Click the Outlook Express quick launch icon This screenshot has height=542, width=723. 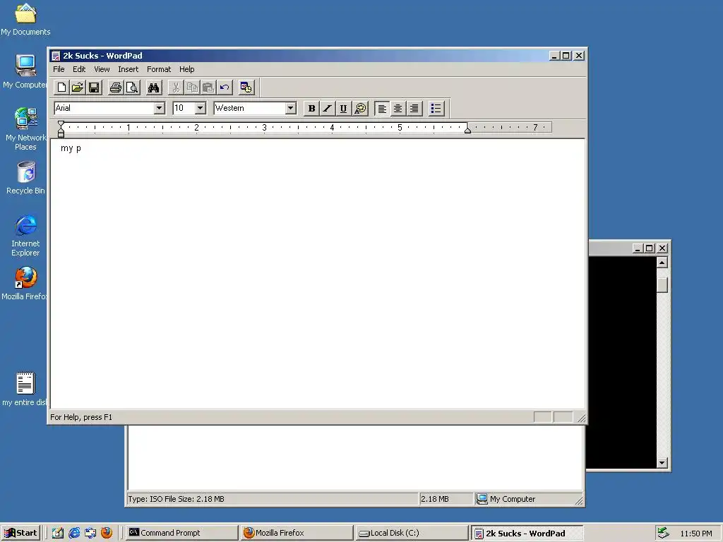(90, 533)
